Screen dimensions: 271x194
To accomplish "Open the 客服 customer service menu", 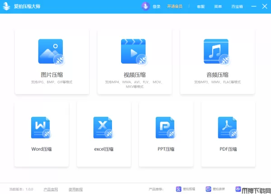I will coord(201,7).
